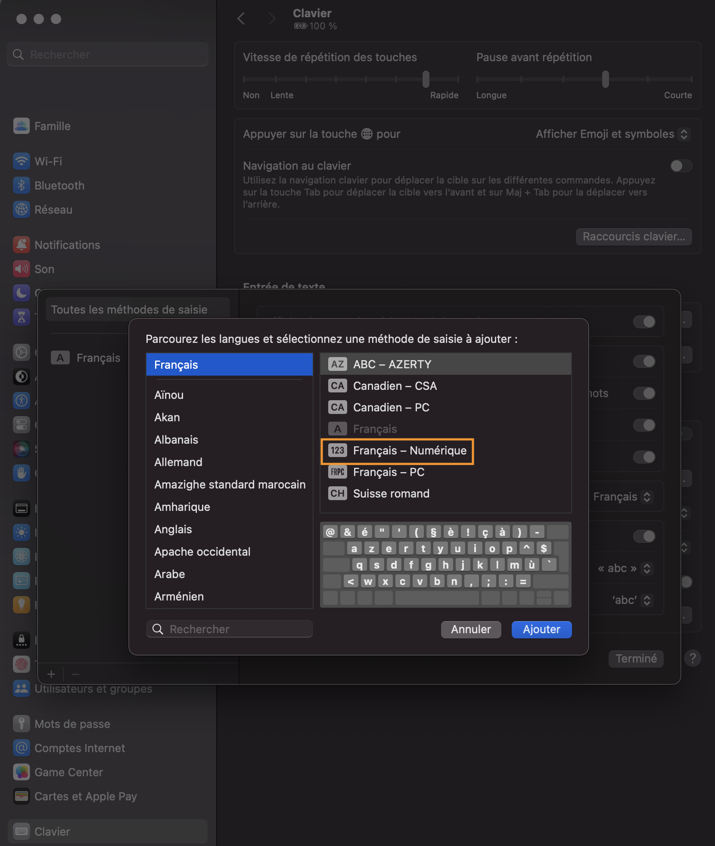
Task: Click the Rechercher field in language dialog
Action: (x=230, y=629)
